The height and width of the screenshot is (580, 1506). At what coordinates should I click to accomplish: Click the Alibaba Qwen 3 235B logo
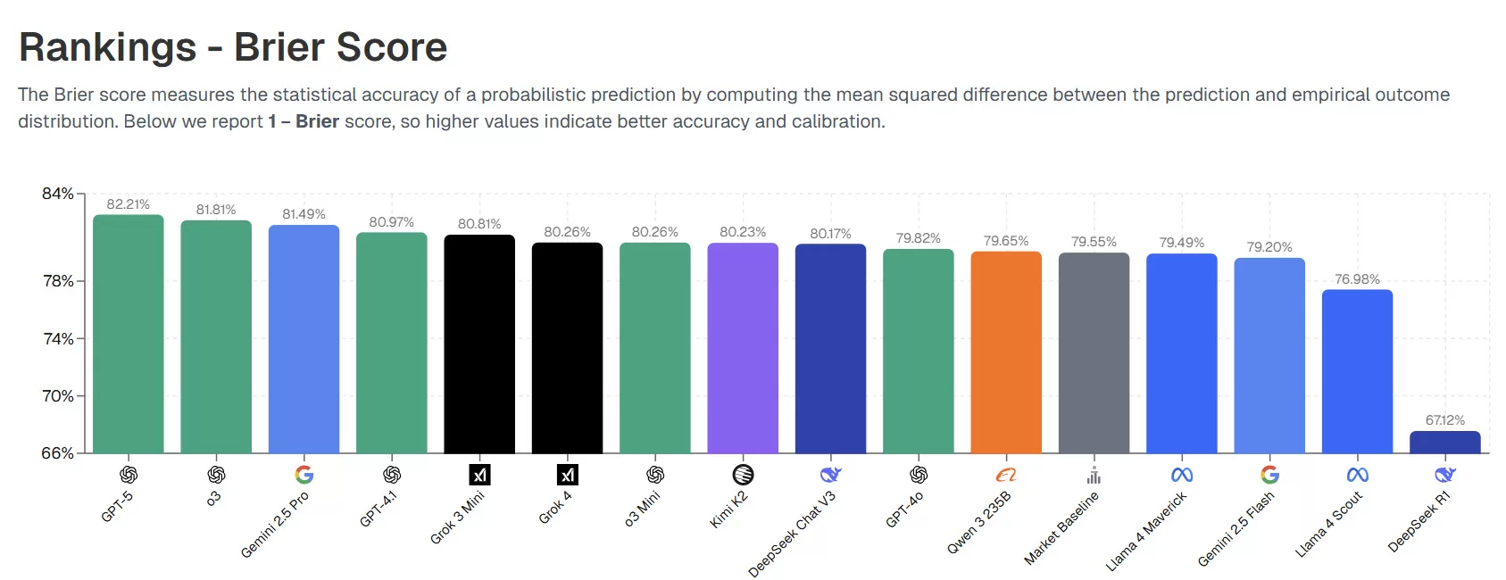coord(1006,475)
